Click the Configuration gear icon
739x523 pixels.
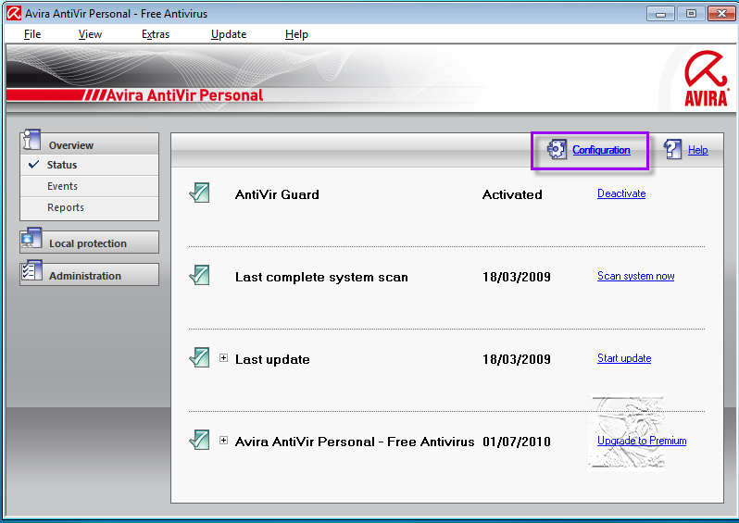[557, 150]
